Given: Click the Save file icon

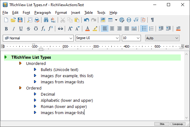Looking at the screenshot, I should (20, 20).
